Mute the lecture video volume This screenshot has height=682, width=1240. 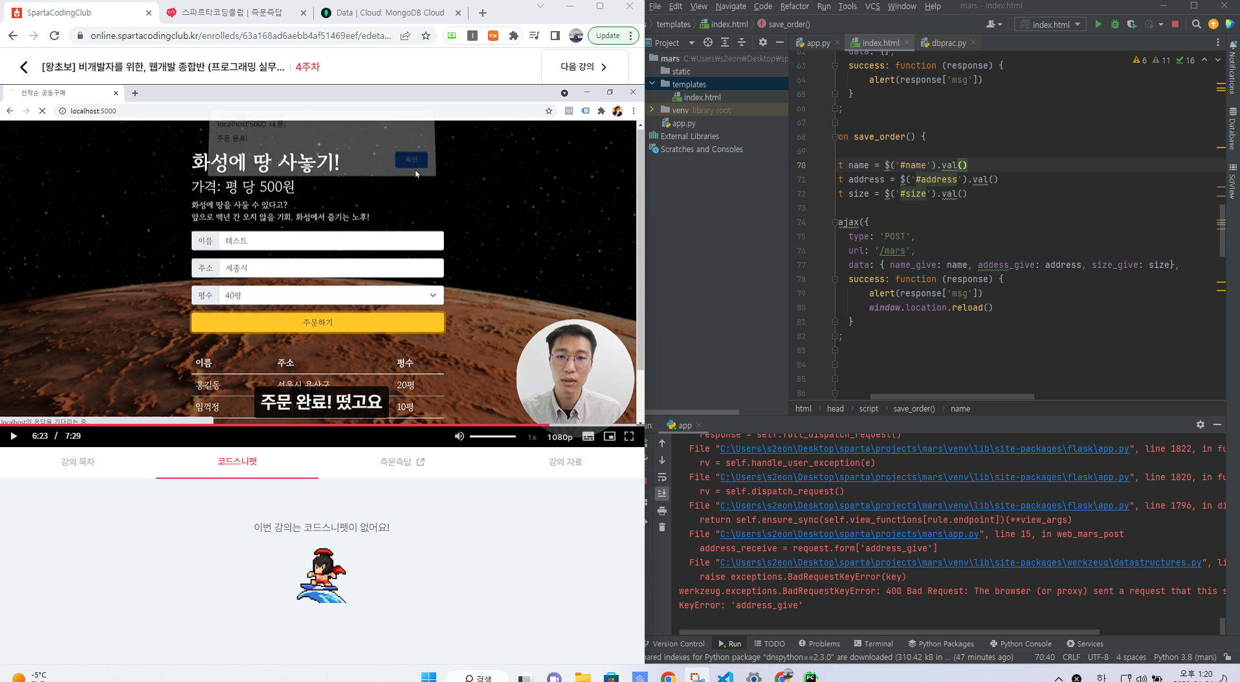[459, 436]
